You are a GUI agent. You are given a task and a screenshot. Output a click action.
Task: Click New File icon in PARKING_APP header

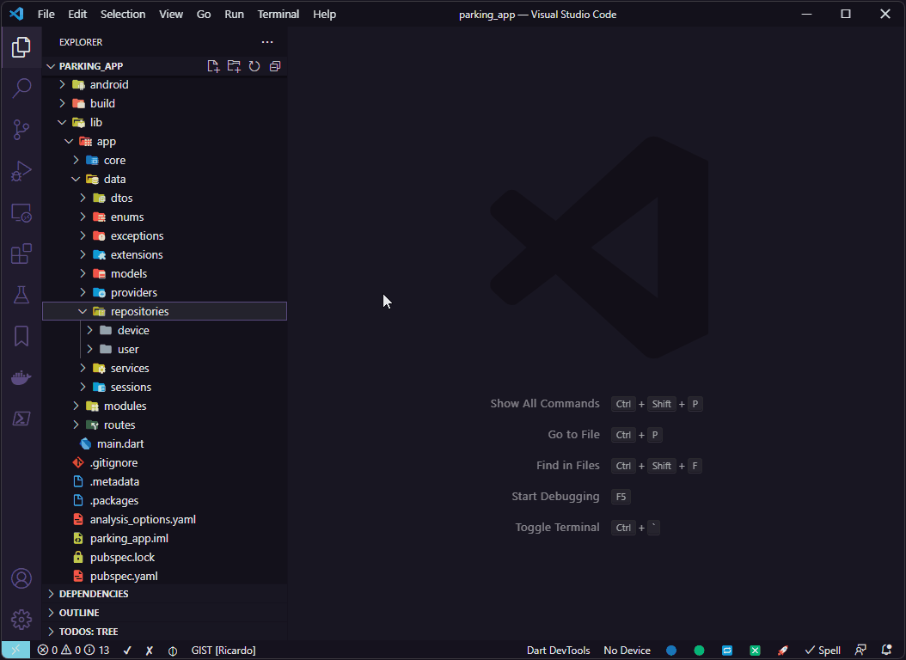(213, 66)
